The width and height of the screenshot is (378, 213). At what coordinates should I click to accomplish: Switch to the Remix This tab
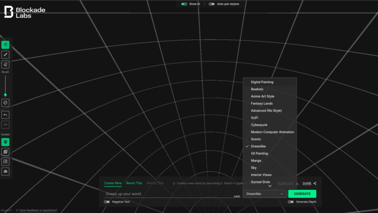[x=134, y=183]
